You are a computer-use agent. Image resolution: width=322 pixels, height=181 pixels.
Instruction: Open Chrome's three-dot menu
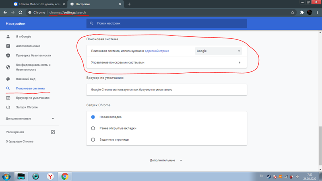pyautogui.click(x=317, y=12)
